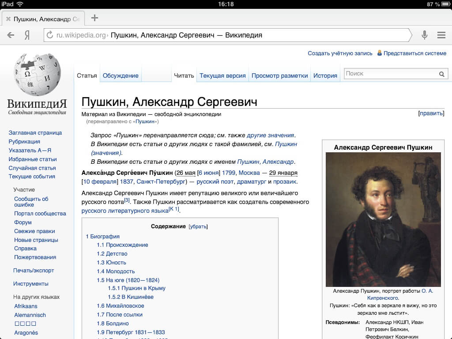Click the search magnifier icon
The image size is (452, 339).
tap(441, 74)
